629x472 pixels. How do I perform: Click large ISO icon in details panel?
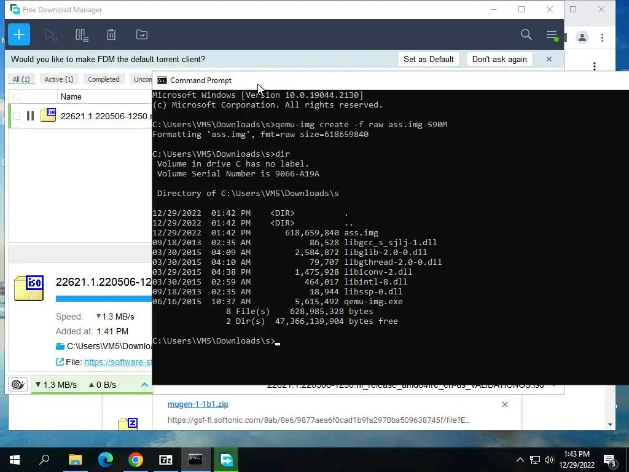coord(29,288)
